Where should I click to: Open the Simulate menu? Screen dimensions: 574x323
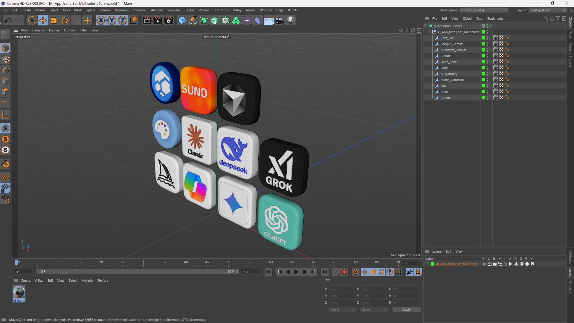(173, 10)
